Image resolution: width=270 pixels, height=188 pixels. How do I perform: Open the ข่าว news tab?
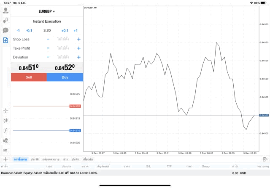coord(66,159)
